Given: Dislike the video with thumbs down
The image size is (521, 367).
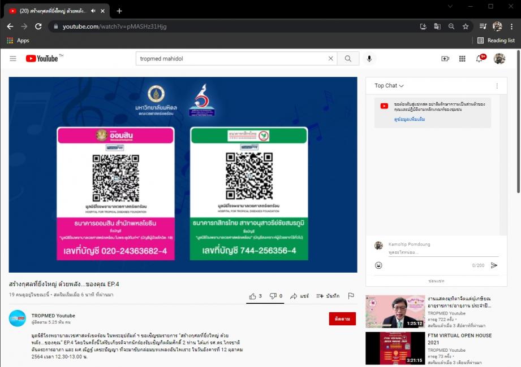Looking at the screenshot, I should pyautogui.click(x=276, y=296).
